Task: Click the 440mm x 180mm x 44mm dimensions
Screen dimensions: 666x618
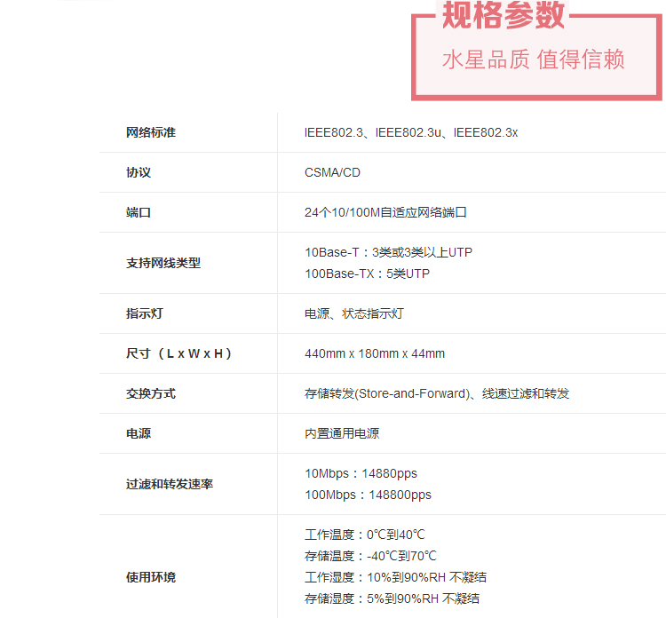Action: click(375, 353)
